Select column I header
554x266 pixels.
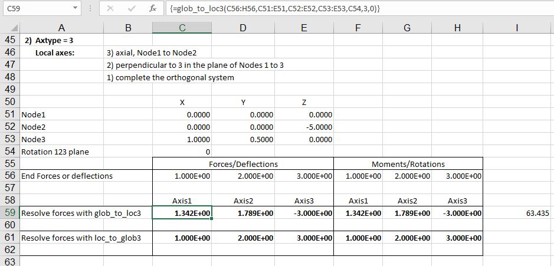coord(517,28)
